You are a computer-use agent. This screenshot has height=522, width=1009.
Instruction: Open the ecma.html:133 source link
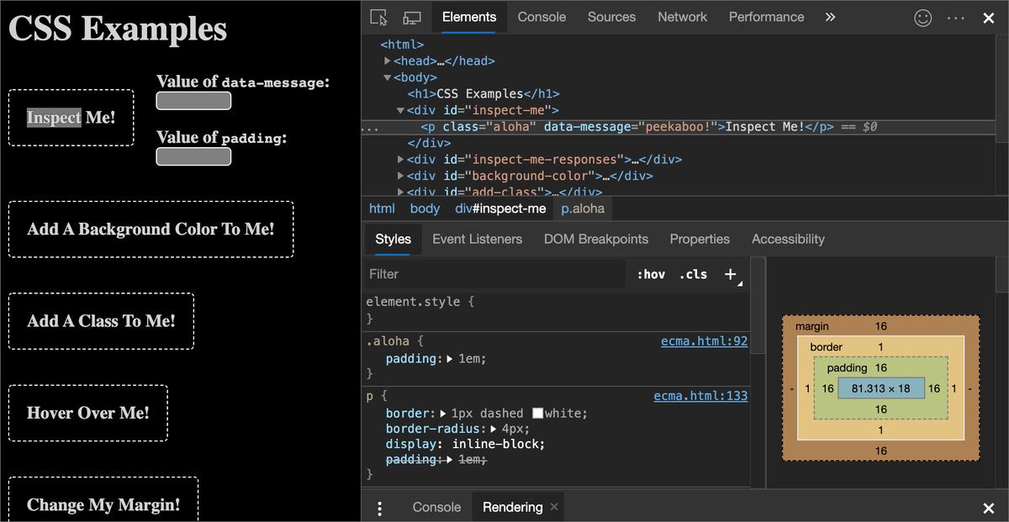(x=700, y=396)
